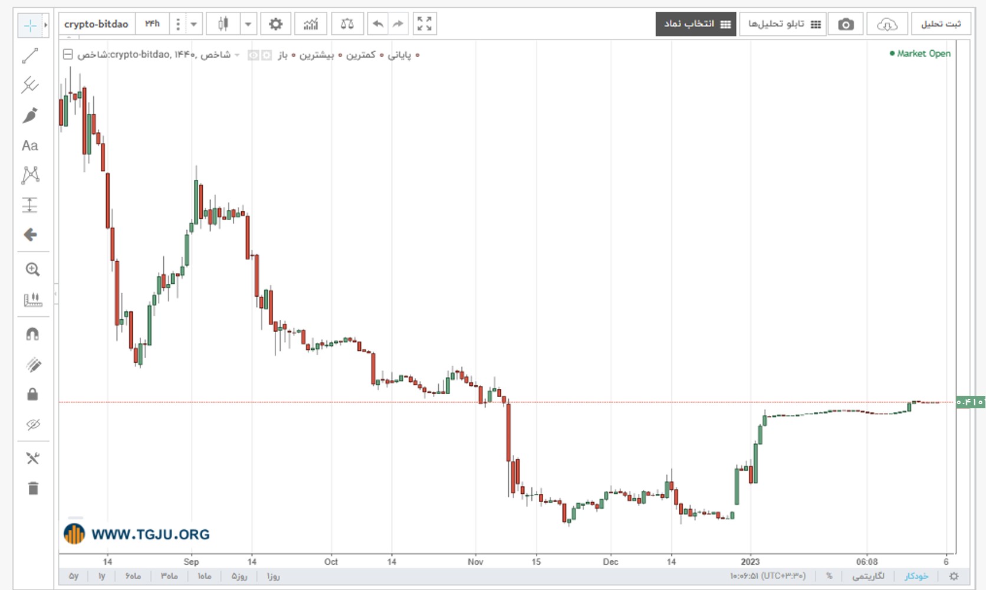
Task: Open the candlestick chart type button
Action: (223, 24)
